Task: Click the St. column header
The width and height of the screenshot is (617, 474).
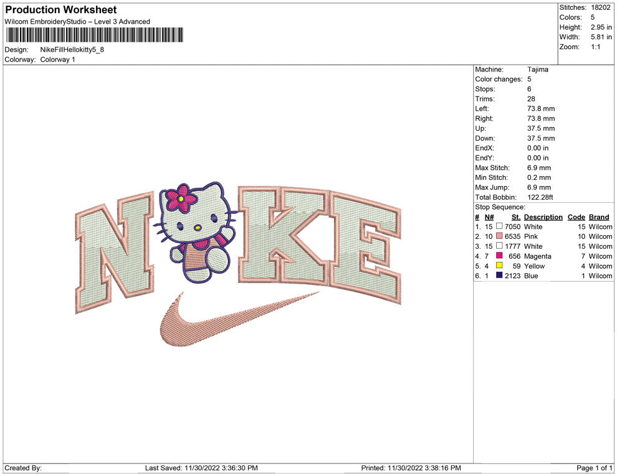Action: 516,216
